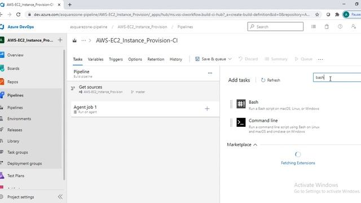Open the Pipeline row ellipsis menu
The image size is (361, 203).
[x=210, y=73]
